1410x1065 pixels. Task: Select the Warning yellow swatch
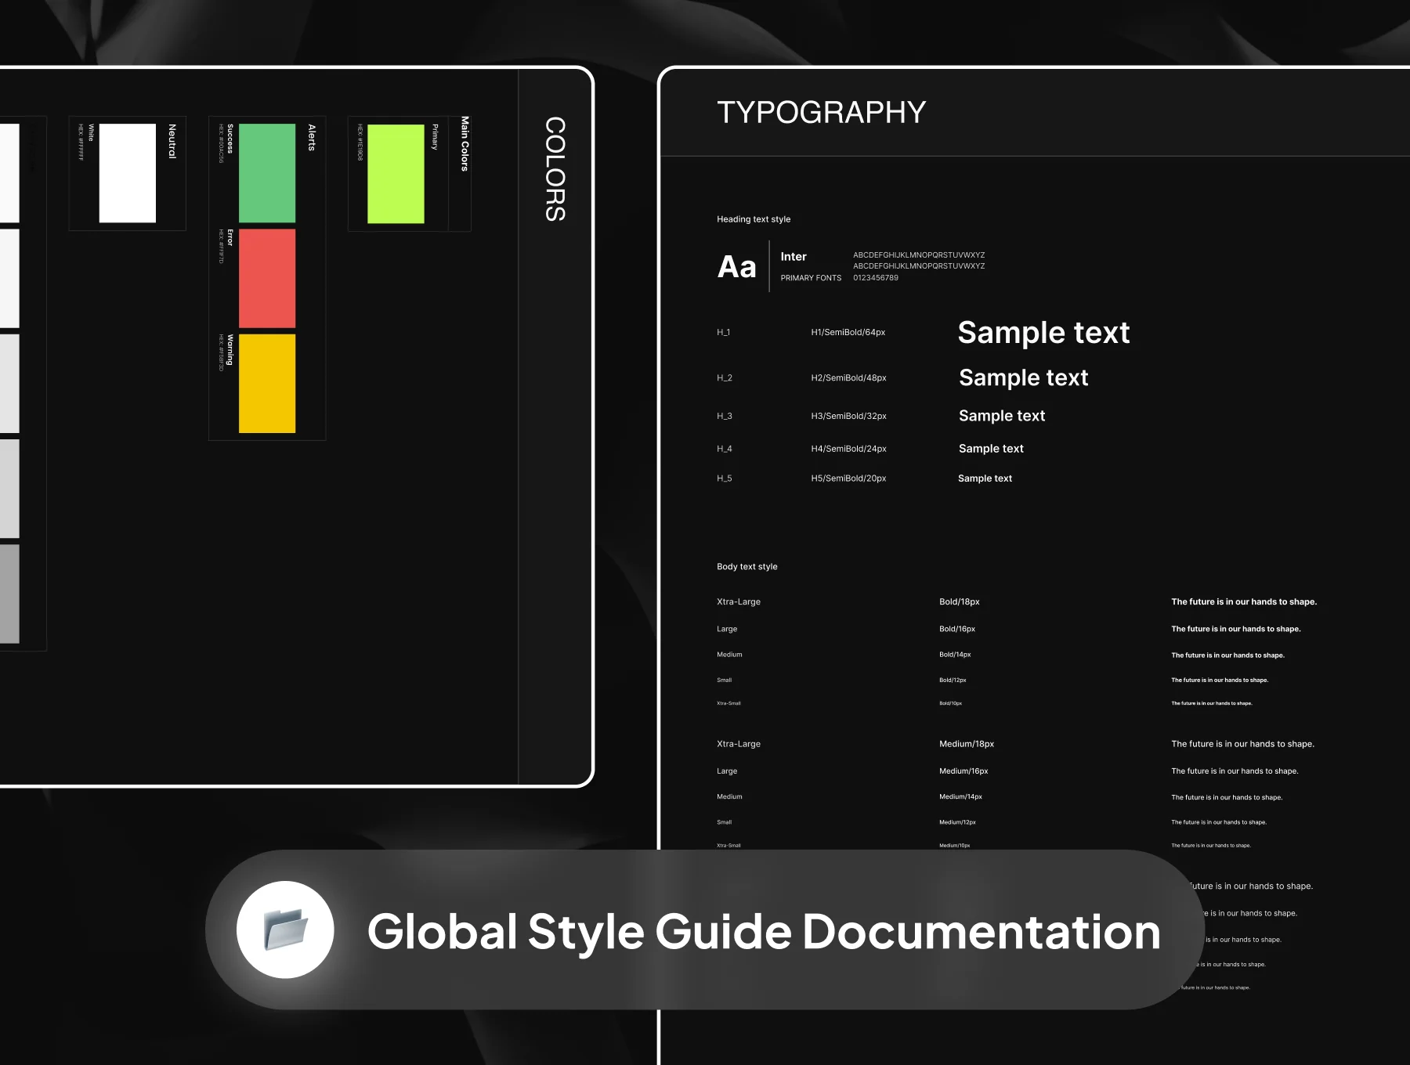[267, 384]
